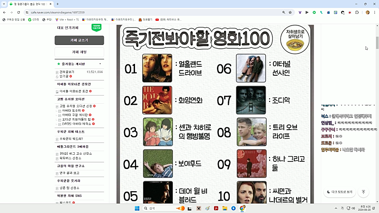Open the zoom magnifier in address bar
The width and height of the screenshot is (379, 213).
[283, 12]
